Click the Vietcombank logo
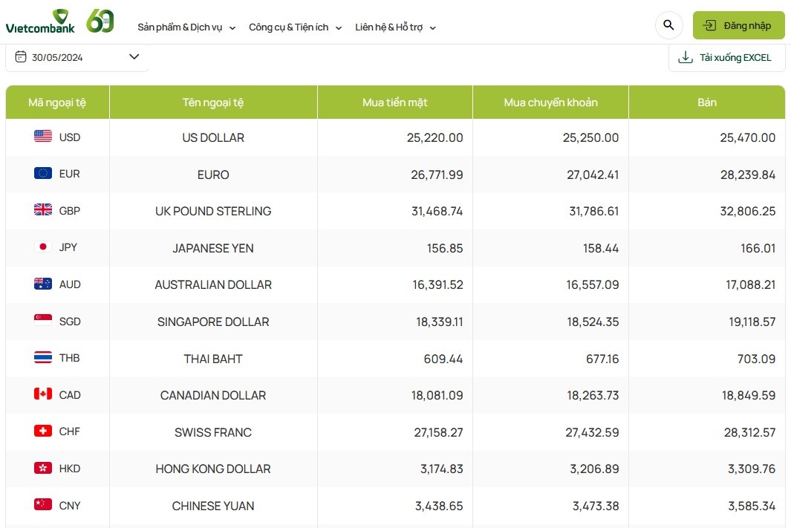 40,22
